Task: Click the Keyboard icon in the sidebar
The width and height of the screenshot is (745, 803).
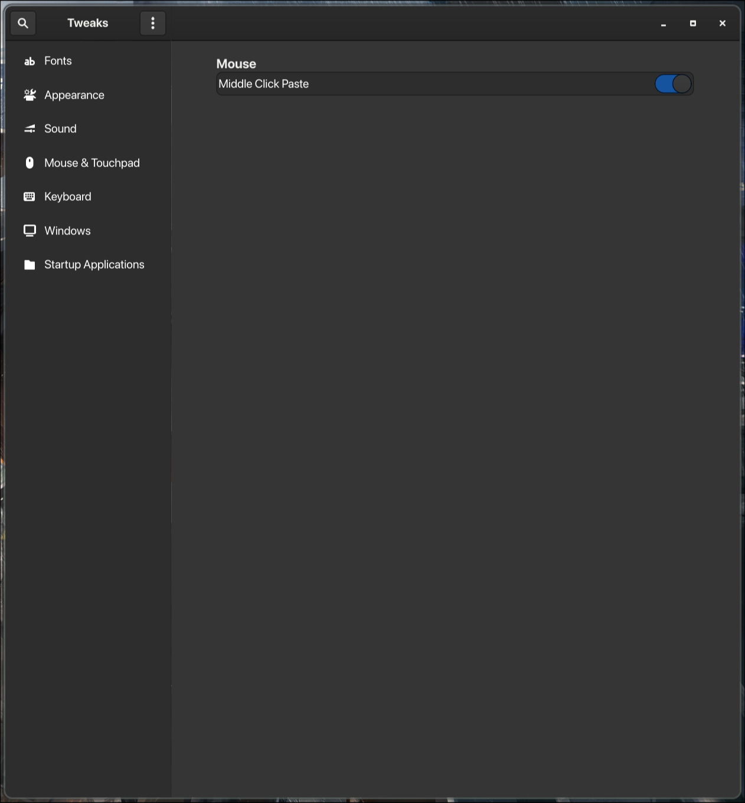Action: [x=29, y=196]
